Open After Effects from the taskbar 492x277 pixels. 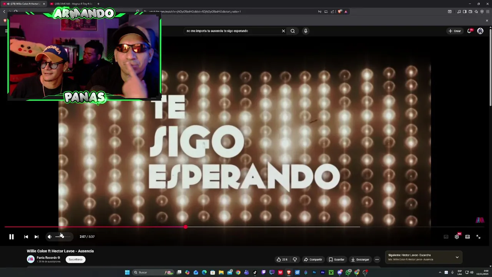point(322,272)
